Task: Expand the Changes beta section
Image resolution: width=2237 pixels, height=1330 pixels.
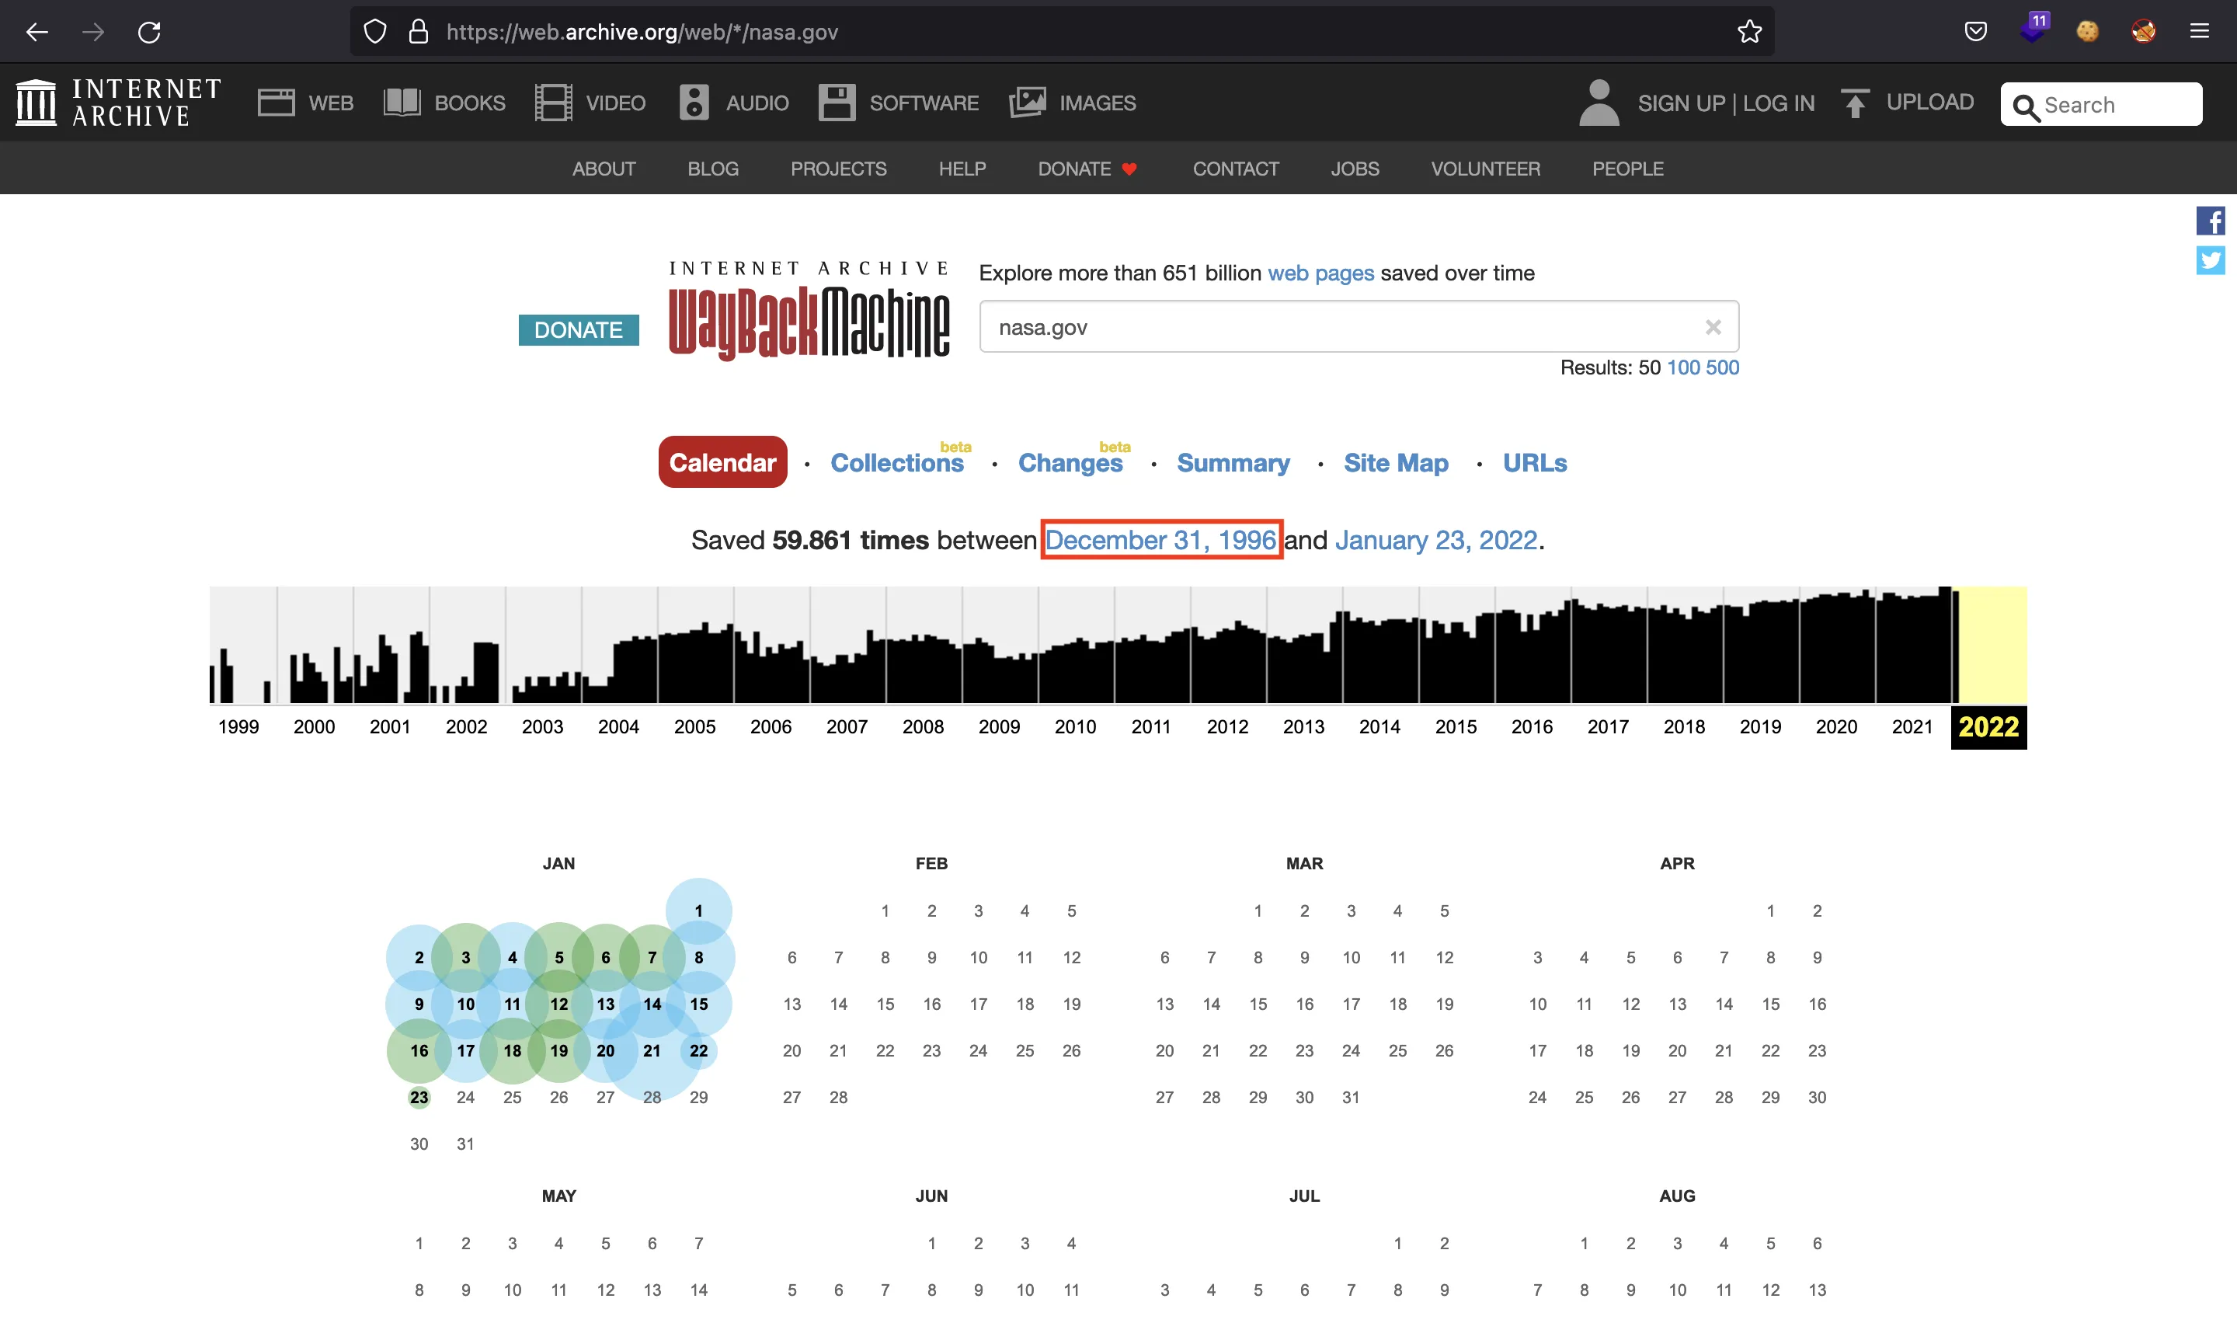Action: click(1069, 462)
